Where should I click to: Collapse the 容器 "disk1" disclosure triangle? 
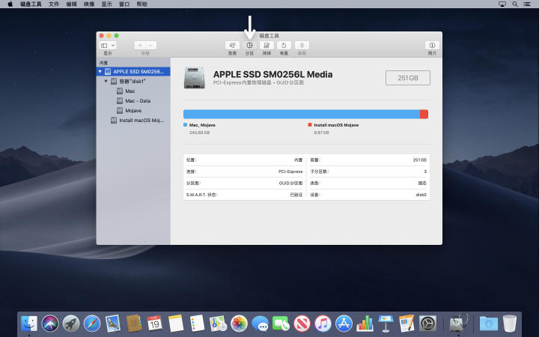tap(106, 82)
